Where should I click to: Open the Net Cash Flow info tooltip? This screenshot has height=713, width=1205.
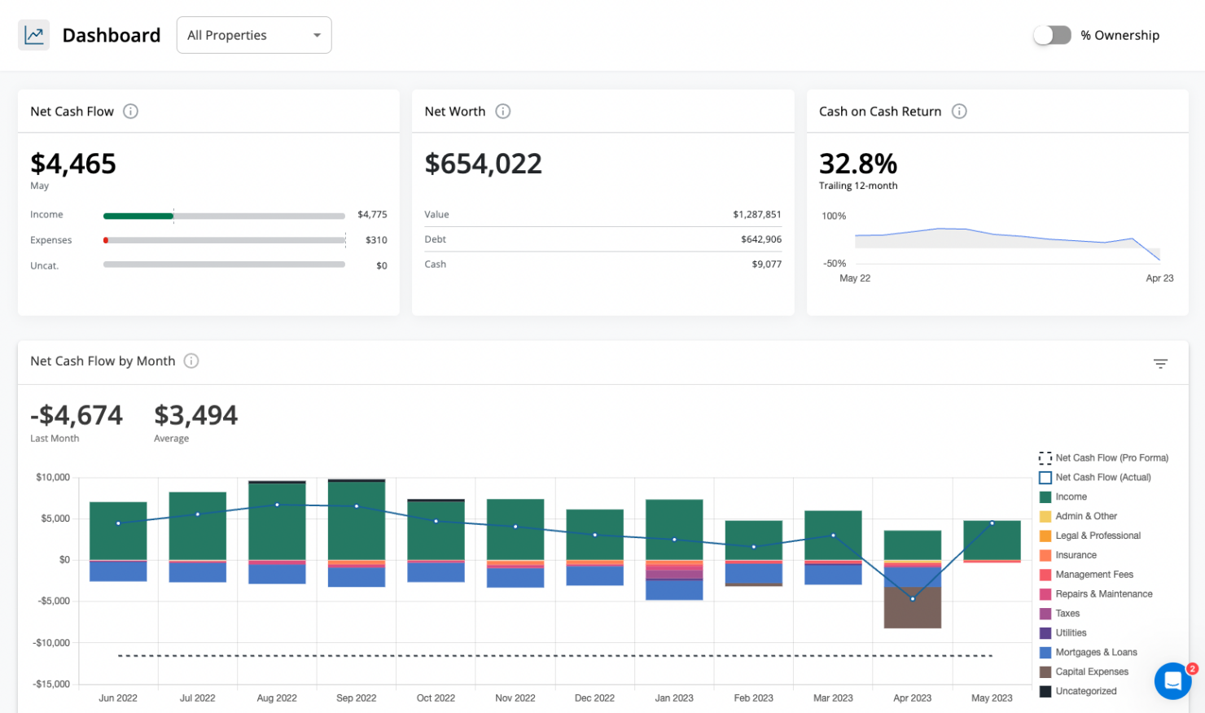[x=130, y=112]
